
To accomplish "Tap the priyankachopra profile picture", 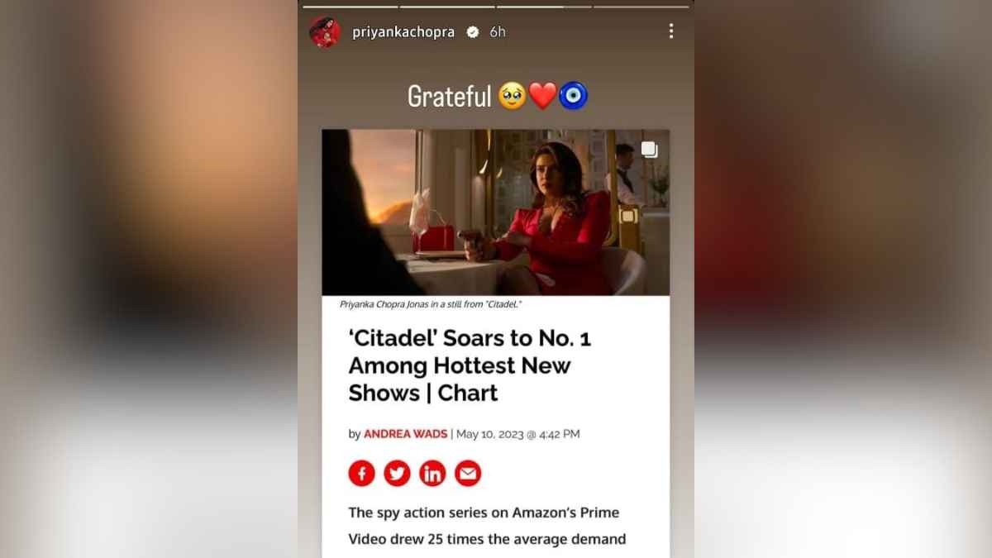I will [x=324, y=31].
